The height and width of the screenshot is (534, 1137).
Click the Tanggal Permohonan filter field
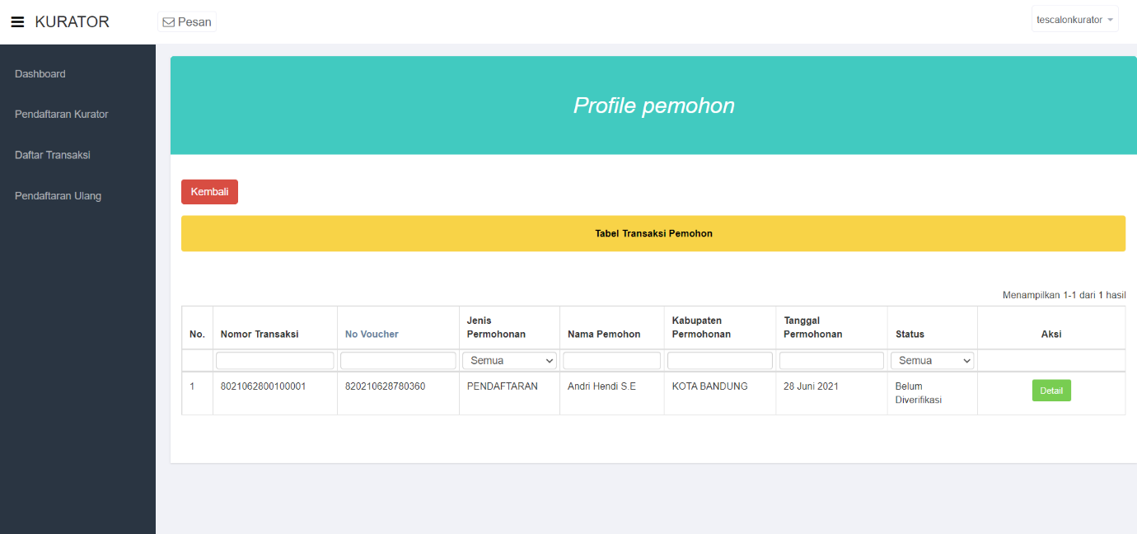click(x=831, y=361)
